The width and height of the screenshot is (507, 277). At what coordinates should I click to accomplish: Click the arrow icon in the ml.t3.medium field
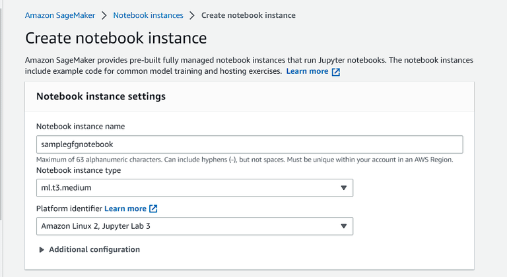coord(343,188)
